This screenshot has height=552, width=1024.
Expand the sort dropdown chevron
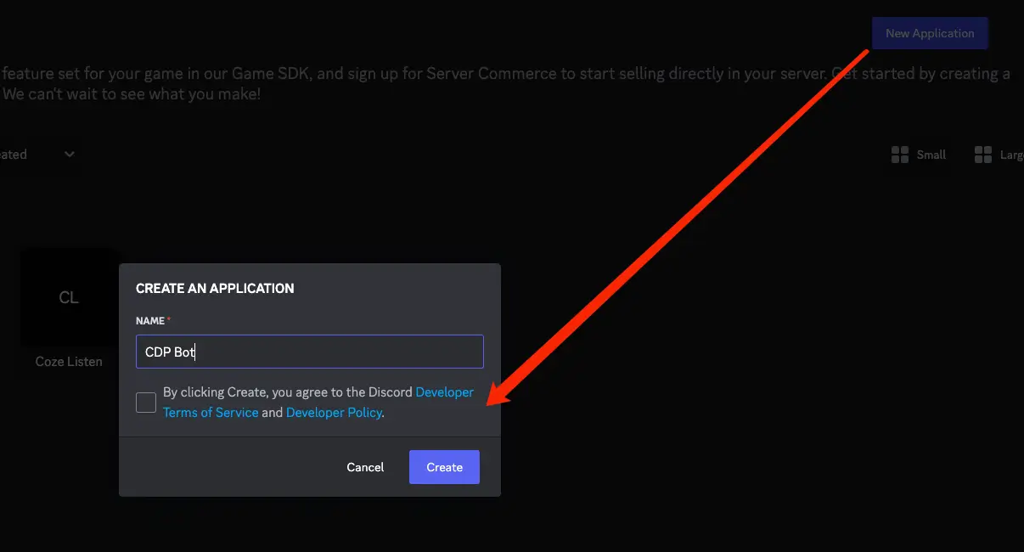tap(70, 154)
